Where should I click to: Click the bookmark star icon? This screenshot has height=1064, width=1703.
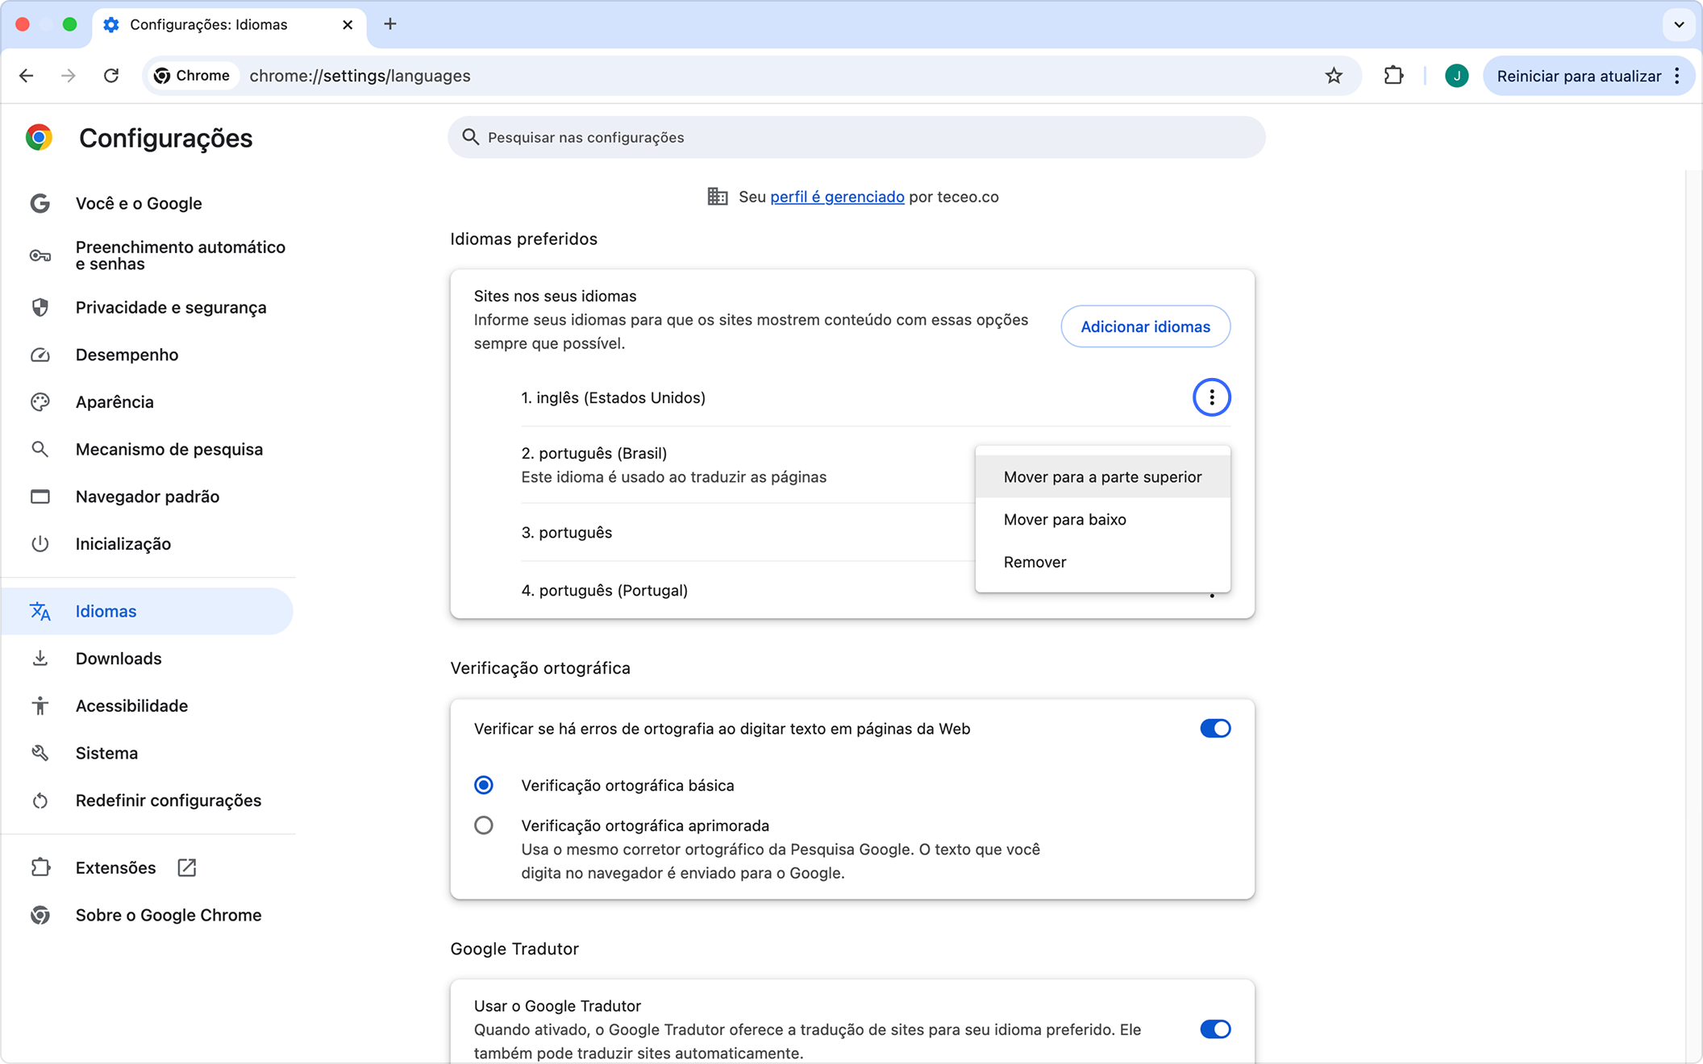(x=1334, y=76)
